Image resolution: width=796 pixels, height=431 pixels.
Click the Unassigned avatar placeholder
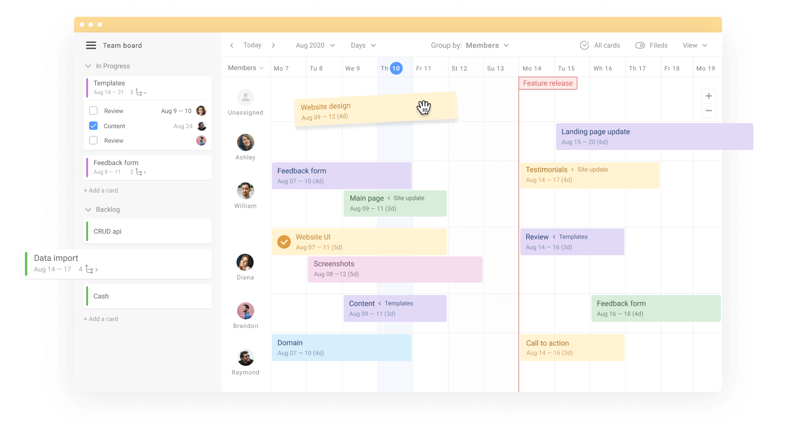tap(245, 96)
